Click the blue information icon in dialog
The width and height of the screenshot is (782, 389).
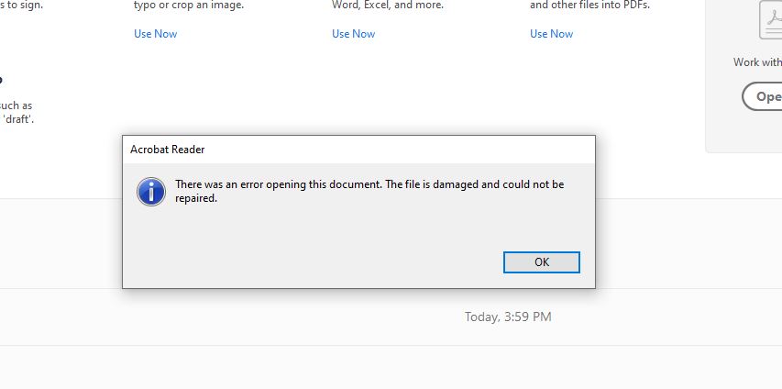point(150,191)
